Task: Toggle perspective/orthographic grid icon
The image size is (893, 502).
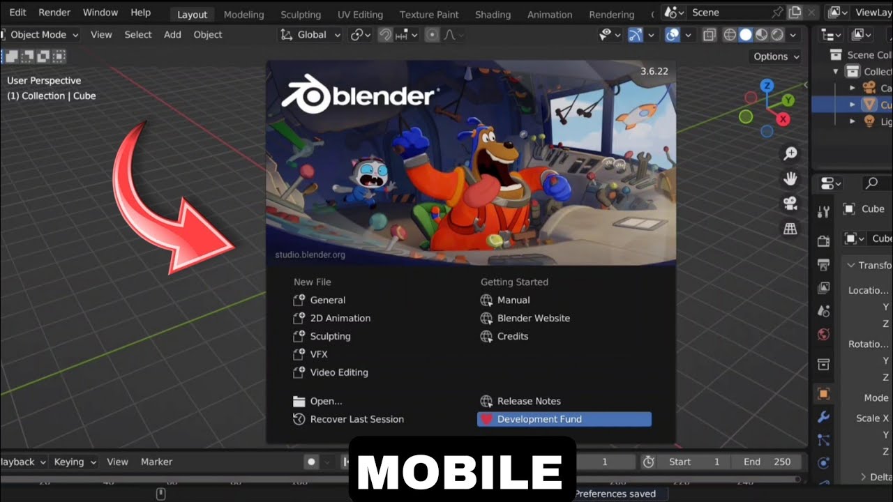Action: point(790,229)
